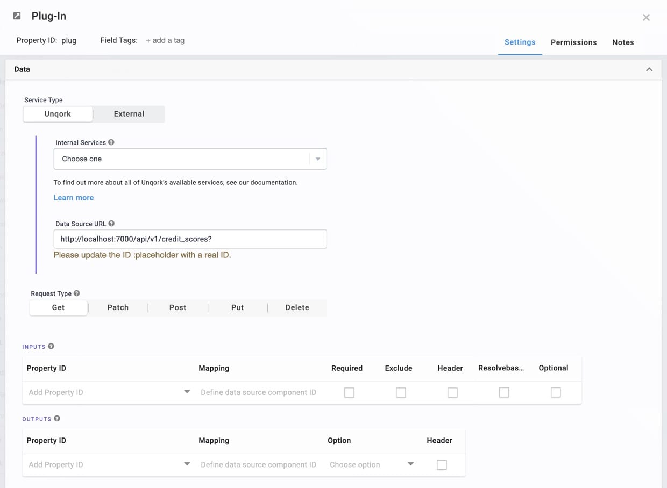Click the Resolvebas… column header in Inputs
The width and height of the screenshot is (667, 488).
point(501,368)
